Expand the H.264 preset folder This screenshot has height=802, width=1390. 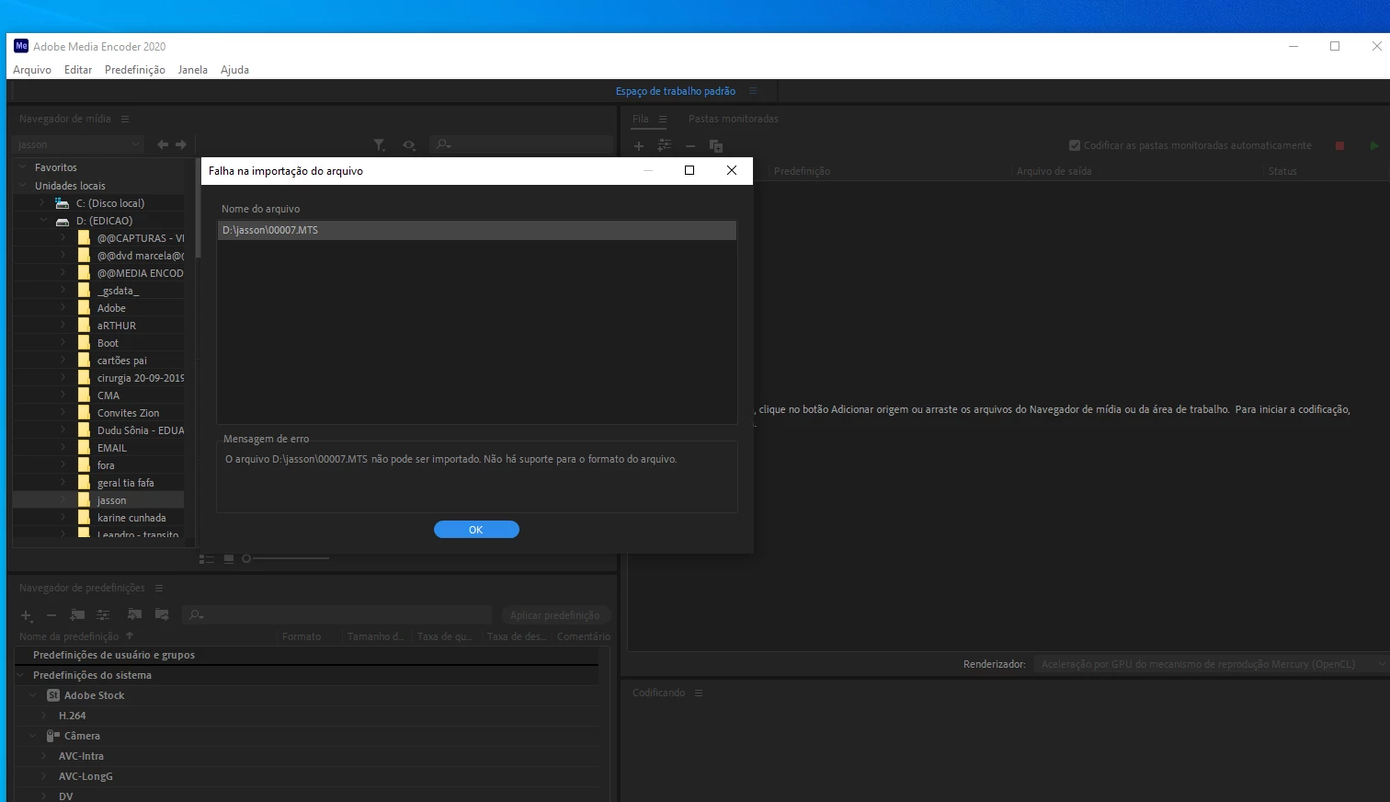click(44, 716)
